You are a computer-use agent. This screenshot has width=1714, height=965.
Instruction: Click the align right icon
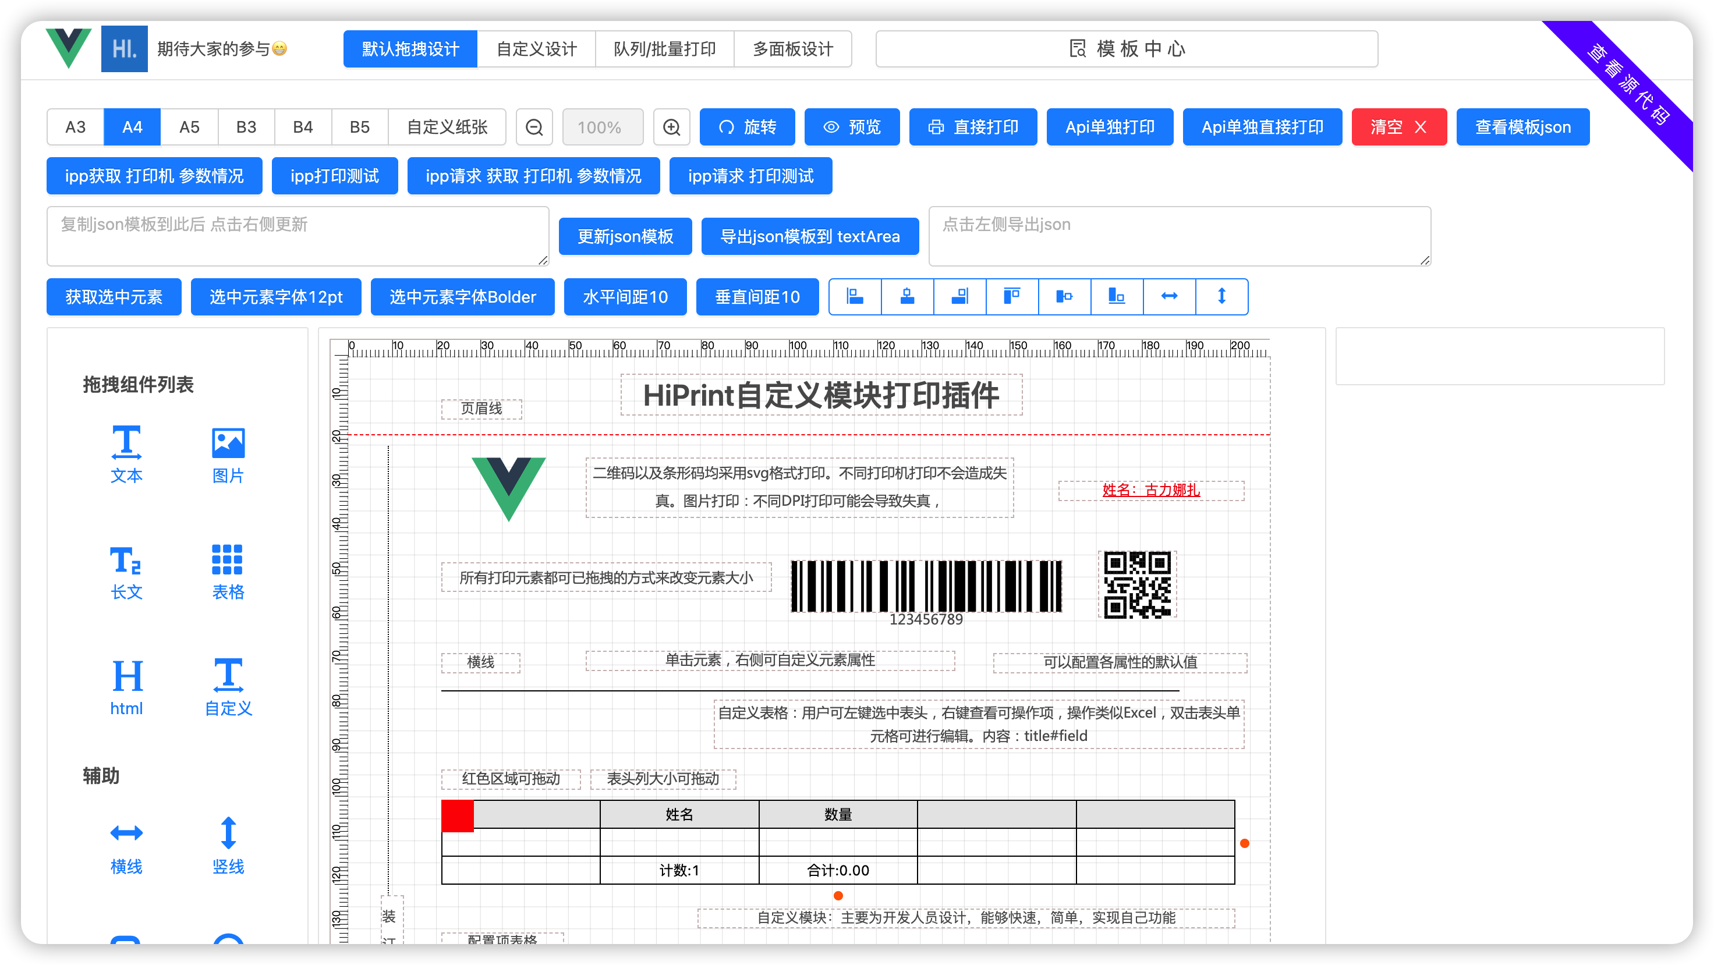959,296
